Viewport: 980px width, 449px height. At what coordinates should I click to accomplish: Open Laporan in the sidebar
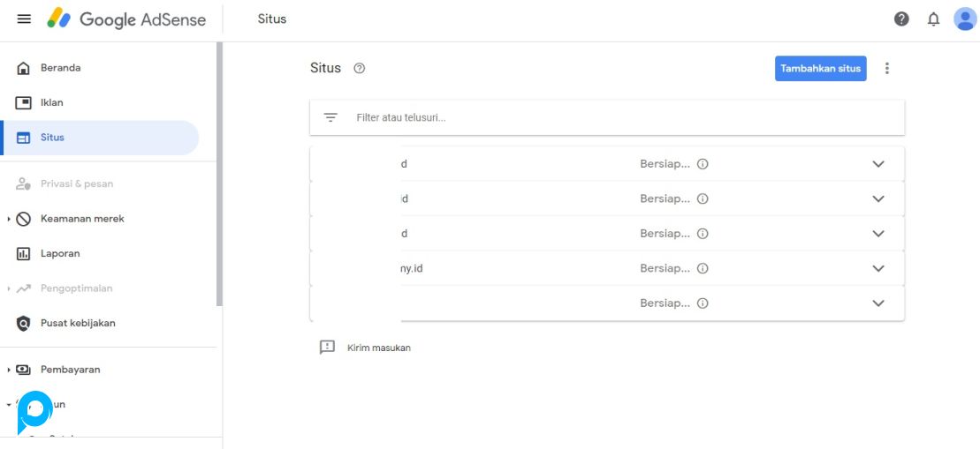tap(60, 253)
